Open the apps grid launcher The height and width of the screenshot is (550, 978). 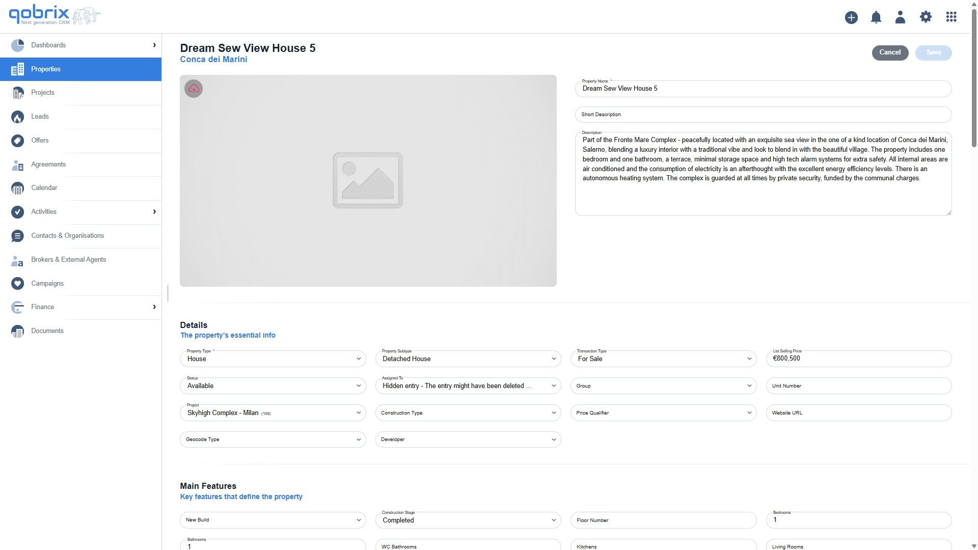point(952,17)
